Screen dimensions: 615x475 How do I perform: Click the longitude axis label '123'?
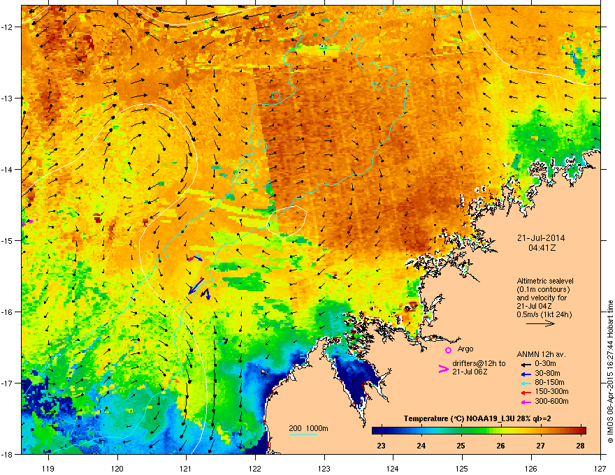point(324,468)
